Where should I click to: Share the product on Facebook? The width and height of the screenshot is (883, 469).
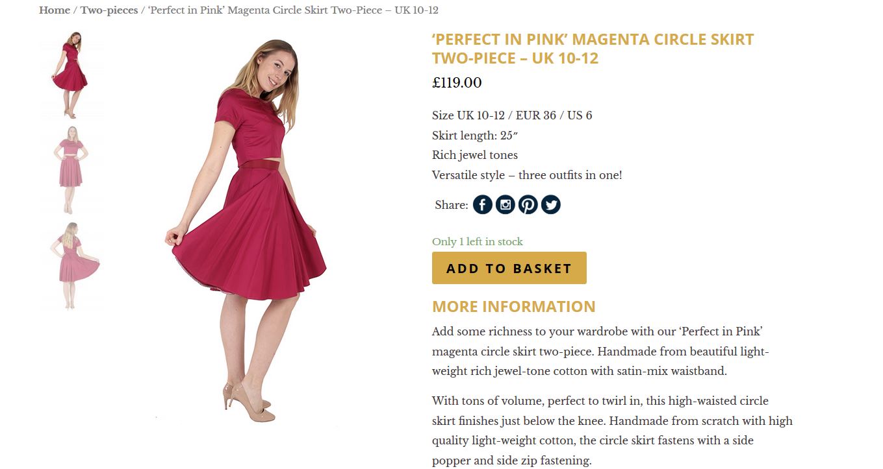click(482, 205)
